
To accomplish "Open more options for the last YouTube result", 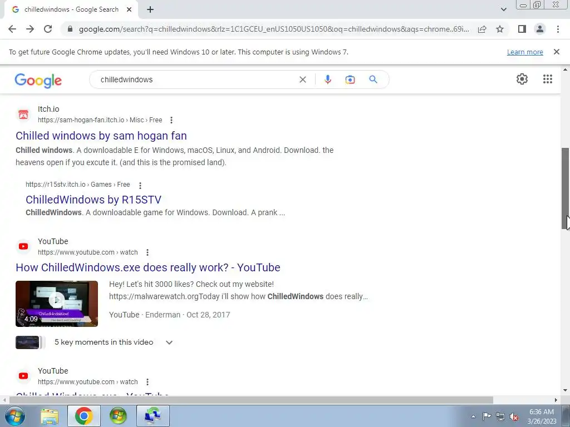I will (147, 382).
